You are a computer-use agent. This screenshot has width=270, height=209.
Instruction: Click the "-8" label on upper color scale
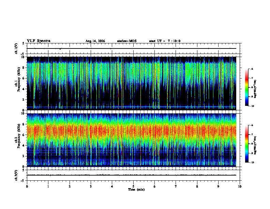(x=252, y=87)
